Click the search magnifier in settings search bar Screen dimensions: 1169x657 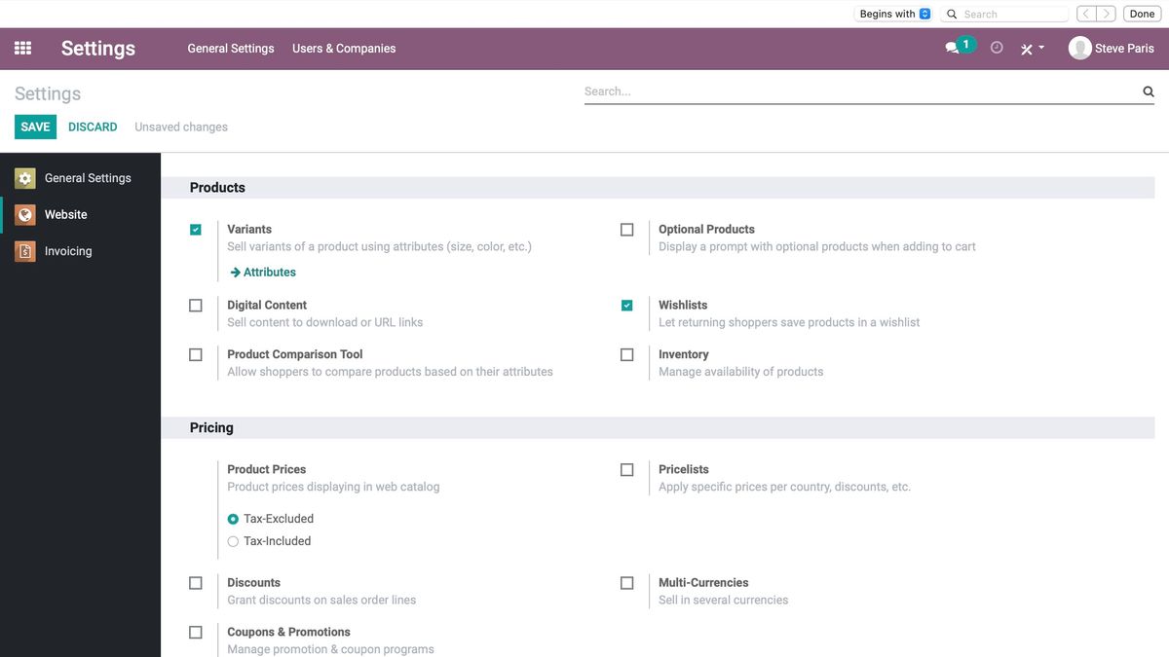tap(1148, 91)
